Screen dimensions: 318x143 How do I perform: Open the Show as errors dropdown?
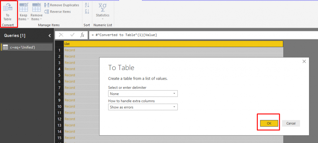tap(143, 107)
